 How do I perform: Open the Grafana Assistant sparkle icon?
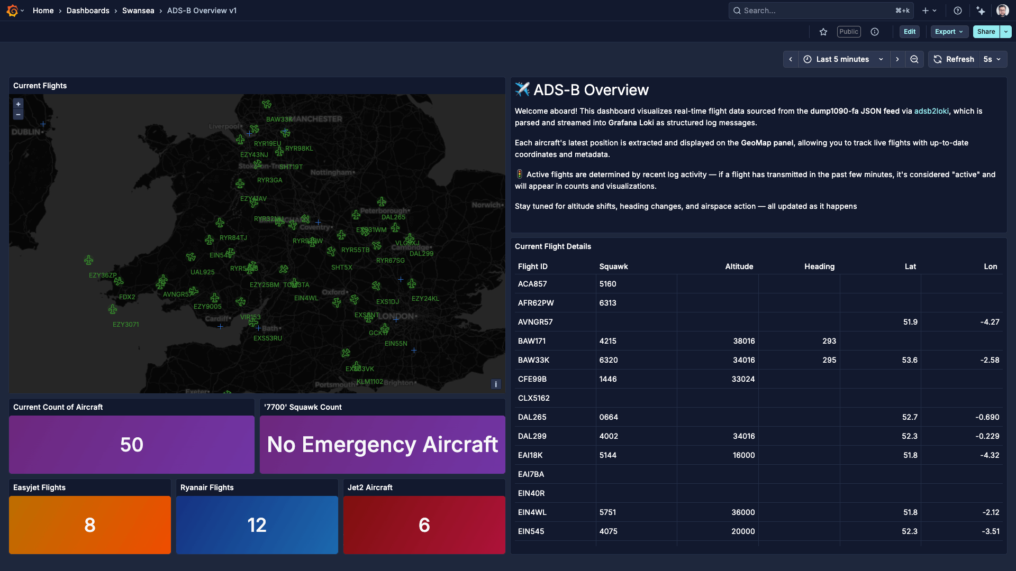tap(981, 11)
